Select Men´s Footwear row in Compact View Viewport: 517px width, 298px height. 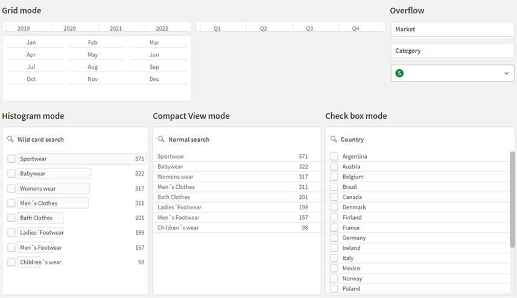pyautogui.click(x=236, y=218)
